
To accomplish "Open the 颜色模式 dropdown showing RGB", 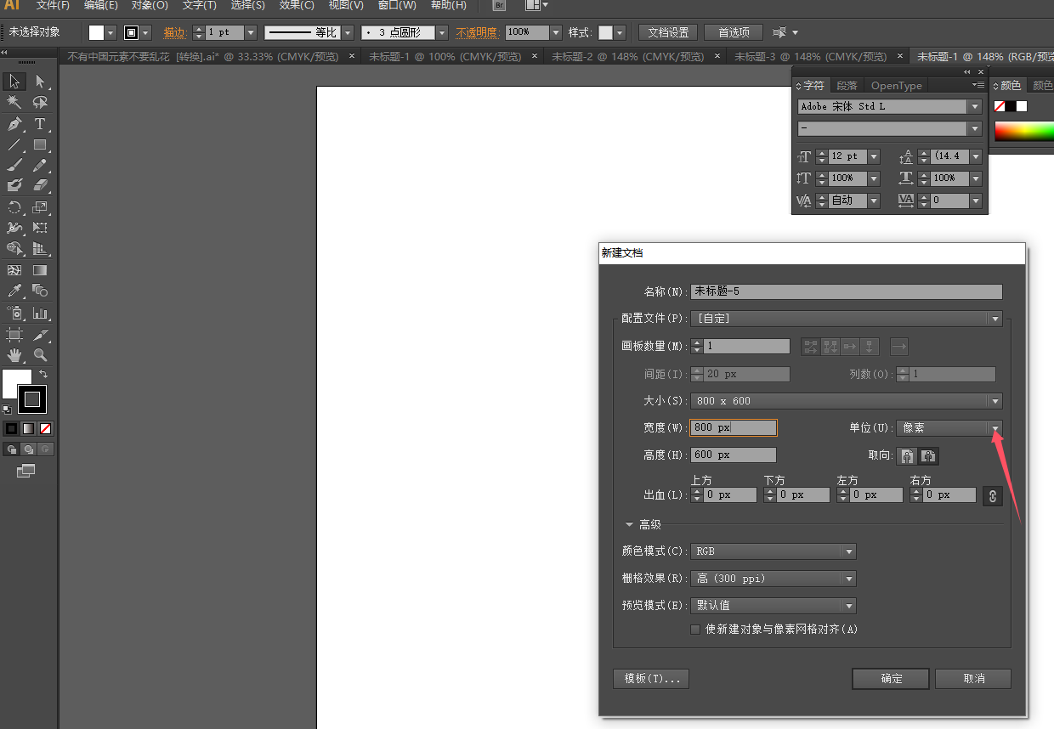I will [x=847, y=551].
